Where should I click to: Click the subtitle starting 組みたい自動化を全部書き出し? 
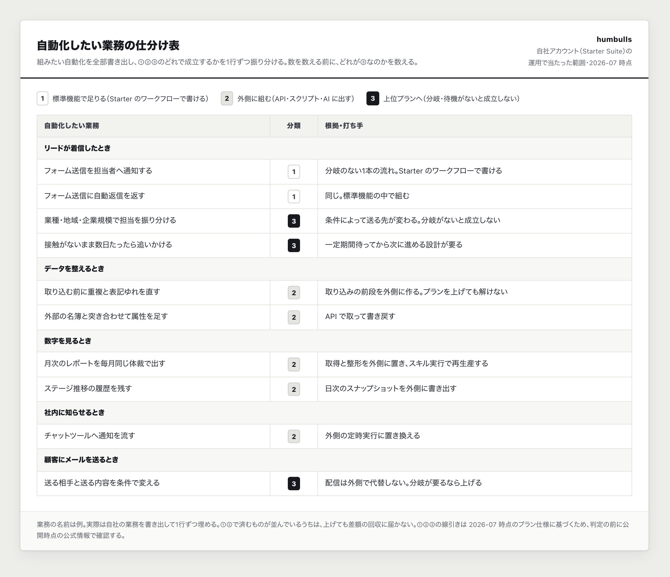[x=228, y=62]
